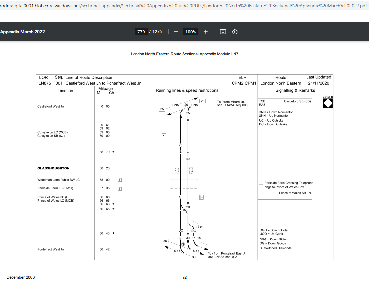Click the LOR value 'LN875'
Viewport: 369px width, 297px height.
pos(45,83)
